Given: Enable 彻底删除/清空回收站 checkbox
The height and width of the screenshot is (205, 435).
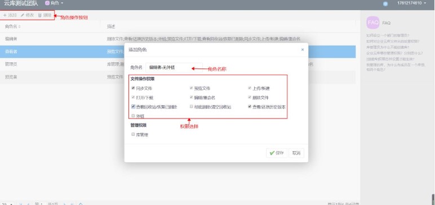Looking at the screenshot, I should point(192,107).
